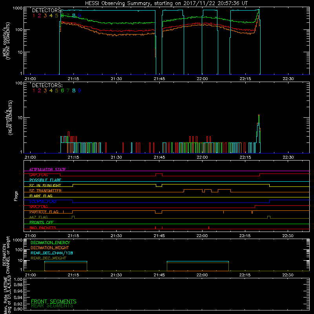Click 21:45 tick under the decimation plot
The height and width of the screenshot is (314, 314).
coord(159,275)
